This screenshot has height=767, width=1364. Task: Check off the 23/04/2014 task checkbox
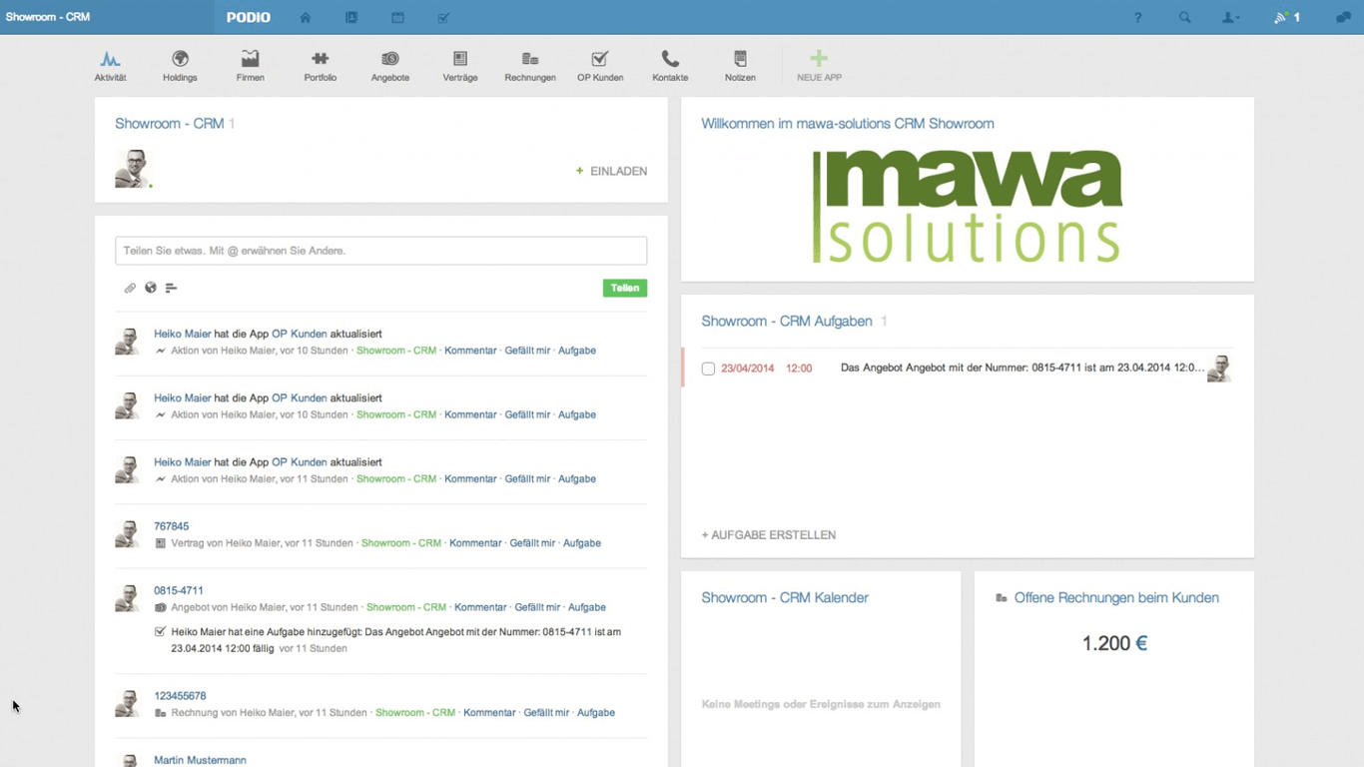pyautogui.click(x=708, y=369)
